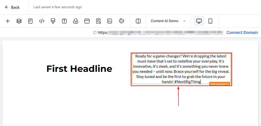Click the Connect Domain link

pyautogui.click(x=242, y=33)
